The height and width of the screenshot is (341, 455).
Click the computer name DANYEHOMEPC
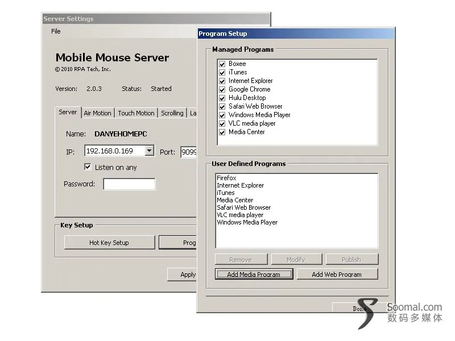(121, 134)
